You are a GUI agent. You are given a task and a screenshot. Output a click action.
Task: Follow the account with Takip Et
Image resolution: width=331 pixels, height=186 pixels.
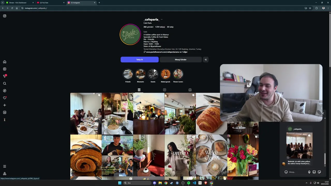tap(140, 60)
